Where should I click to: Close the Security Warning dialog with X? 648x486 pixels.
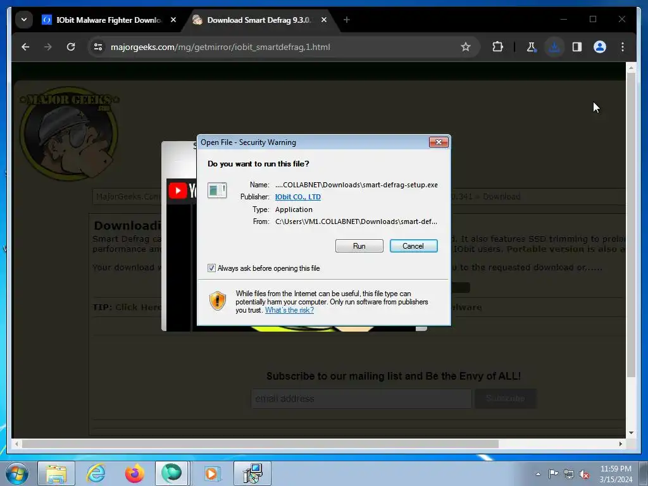(439, 142)
